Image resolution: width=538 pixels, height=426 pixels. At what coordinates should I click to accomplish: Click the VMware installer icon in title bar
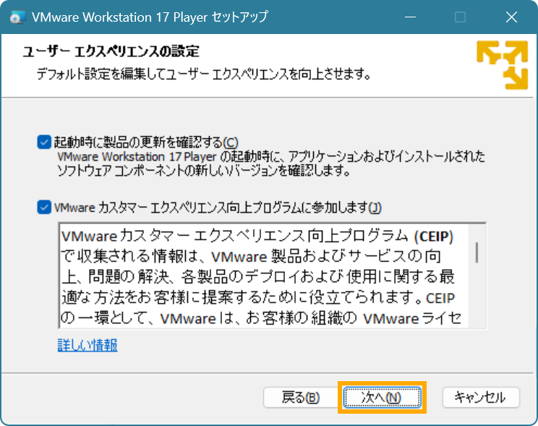click(17, 17)
